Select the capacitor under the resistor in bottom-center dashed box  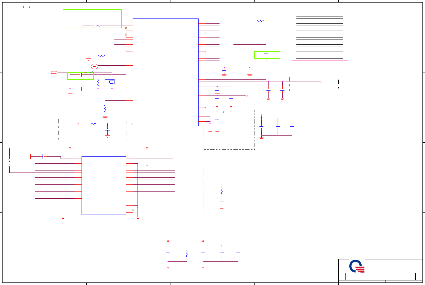[222, 202]
